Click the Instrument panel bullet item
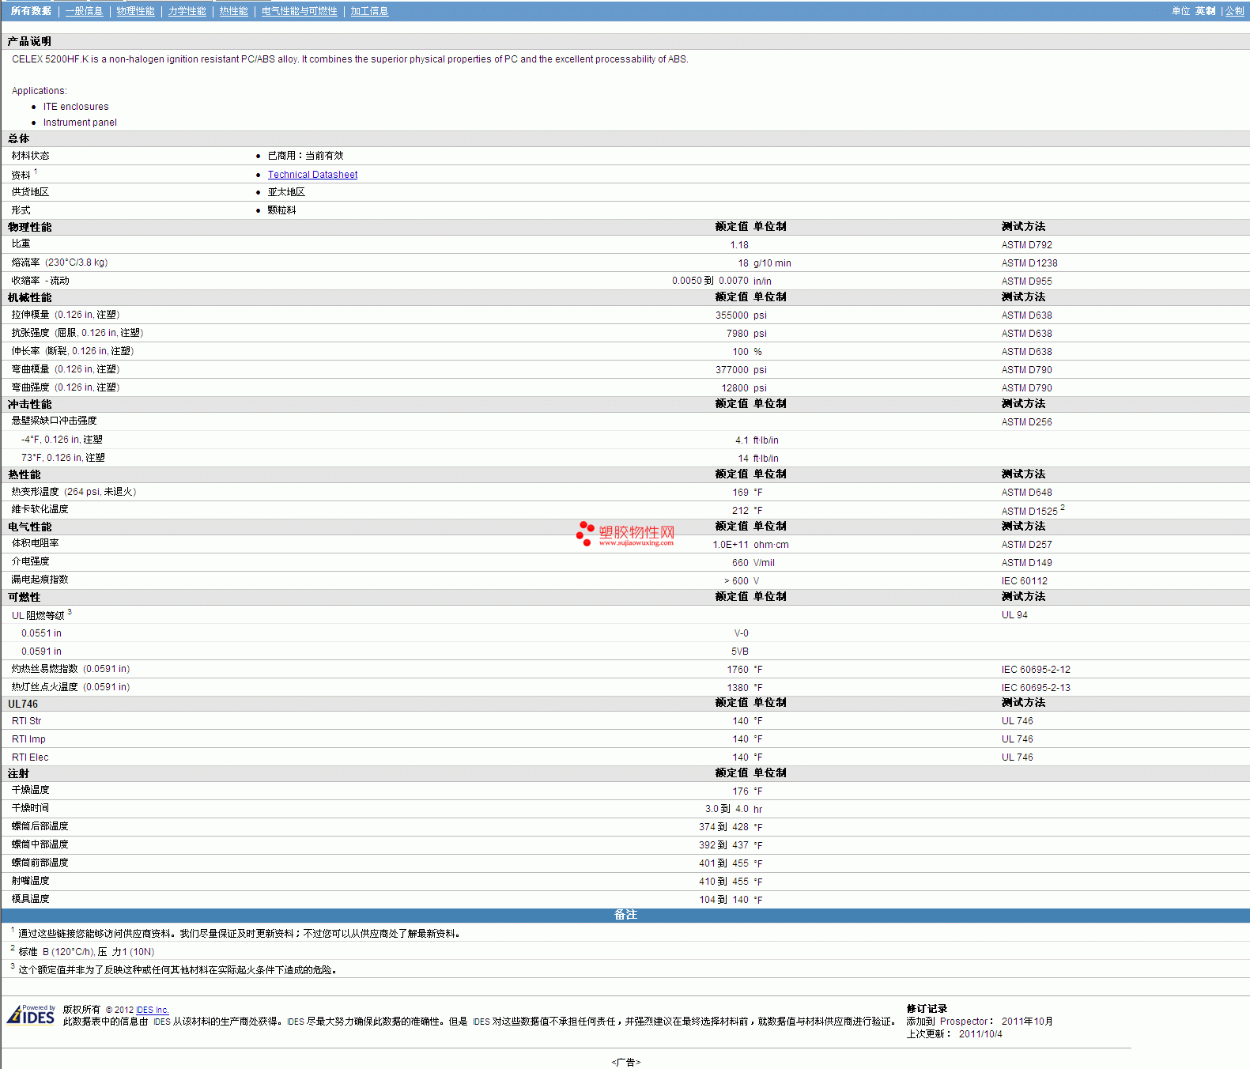 (x=80, y=123)
